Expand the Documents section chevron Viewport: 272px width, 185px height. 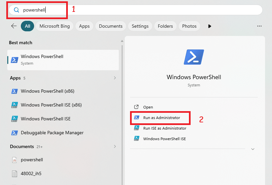(x=115, y=146)
